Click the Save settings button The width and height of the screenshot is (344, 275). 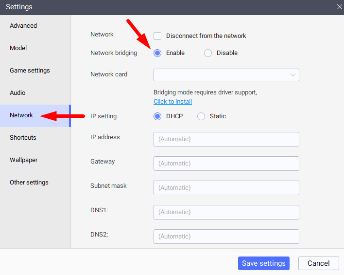click(x=264, y=263)
